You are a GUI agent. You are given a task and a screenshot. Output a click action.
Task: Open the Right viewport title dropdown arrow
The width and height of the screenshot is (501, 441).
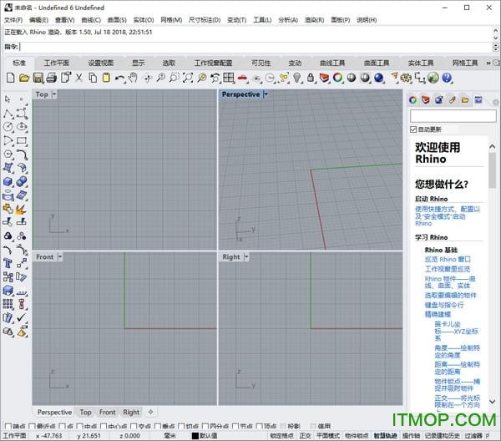pos(246,256)
